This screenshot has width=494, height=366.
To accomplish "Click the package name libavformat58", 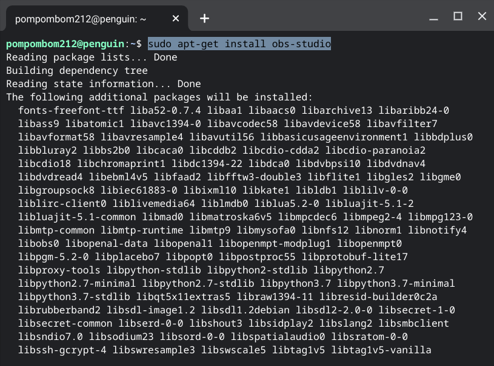I will tap(56, 137).
